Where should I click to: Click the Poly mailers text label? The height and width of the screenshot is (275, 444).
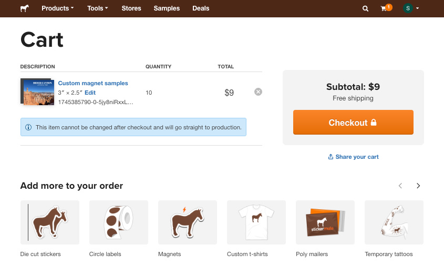click(x=312, y=254)
